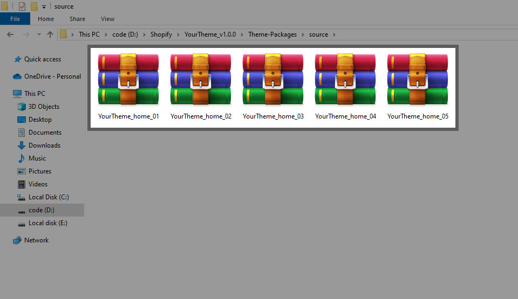The width and height of the screenshot is (518, 299).
Task: Open OneDrive - Personal in sidebar
Action: (52, 77)
